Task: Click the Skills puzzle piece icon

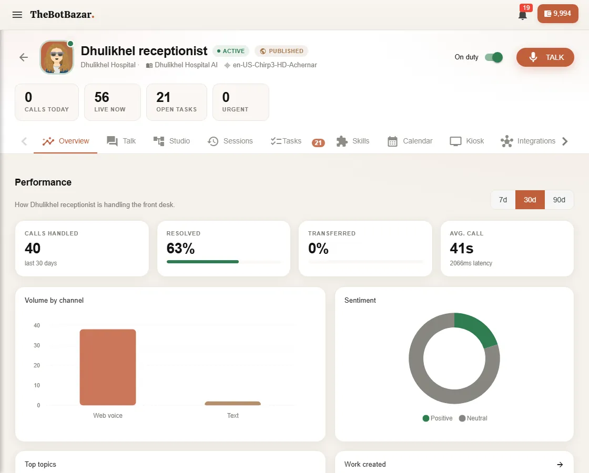Action: [x=342, y=141]
